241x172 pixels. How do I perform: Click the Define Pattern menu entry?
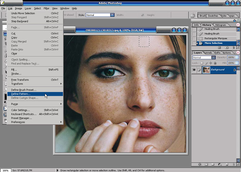(21, 94)
